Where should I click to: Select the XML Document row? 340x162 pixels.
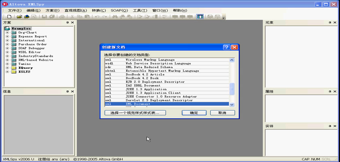point(167,104)
